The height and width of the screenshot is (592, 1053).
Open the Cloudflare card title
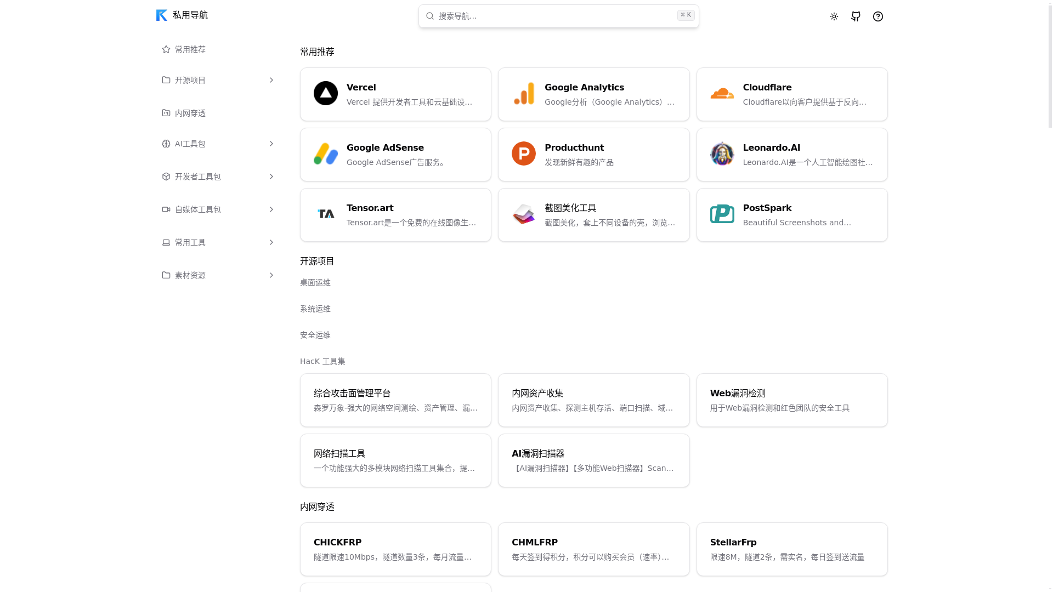[767, 88]
